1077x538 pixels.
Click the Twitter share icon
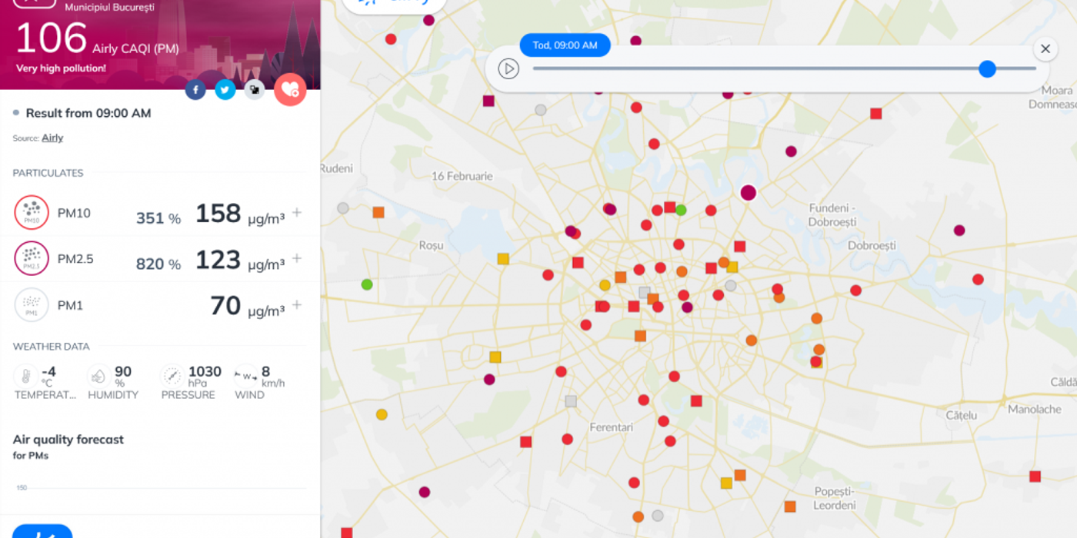225,89
